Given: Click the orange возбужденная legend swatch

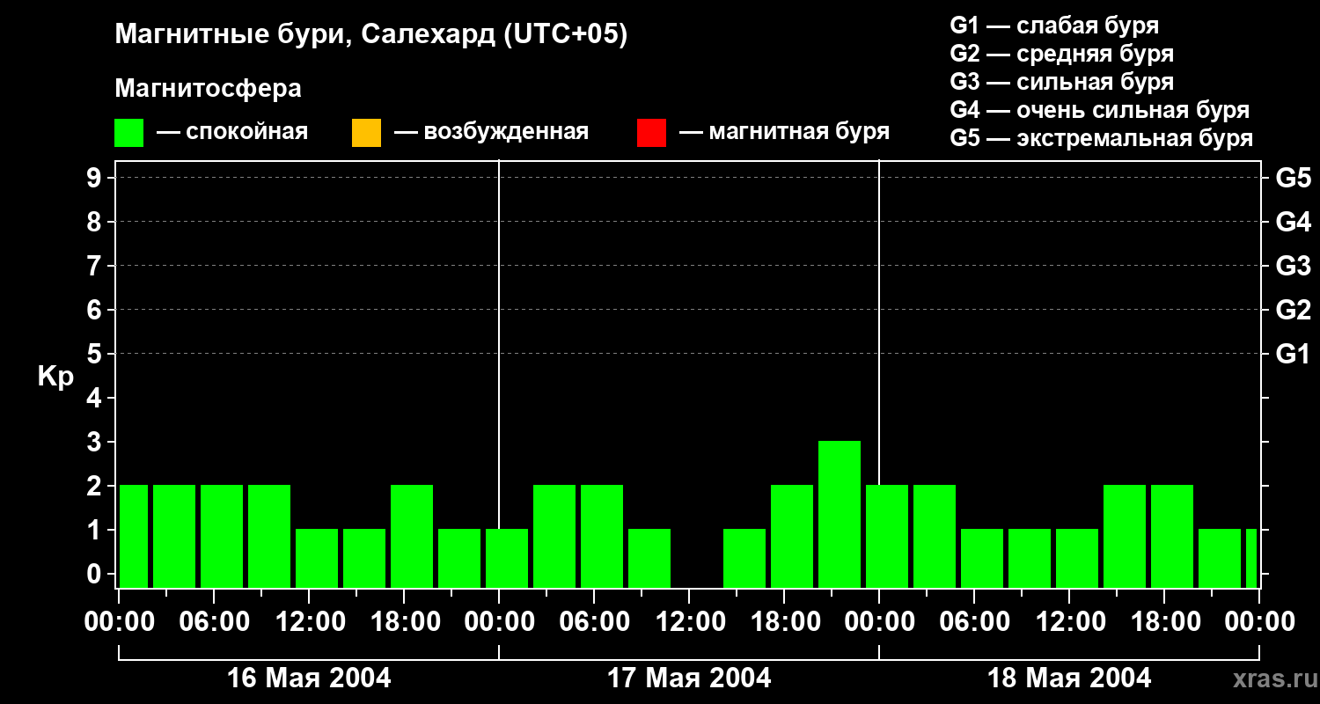Looking at the screenshot, I should (366, 133).
